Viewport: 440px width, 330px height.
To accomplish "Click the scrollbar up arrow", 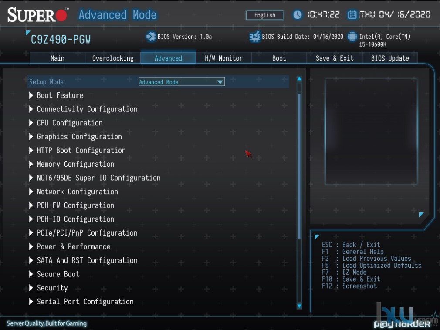I will pyautogui.click(x=299, y=79).
